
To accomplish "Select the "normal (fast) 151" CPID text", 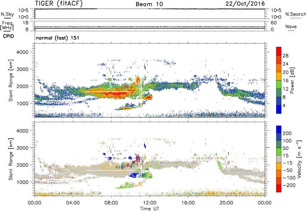I will point(58,38).
